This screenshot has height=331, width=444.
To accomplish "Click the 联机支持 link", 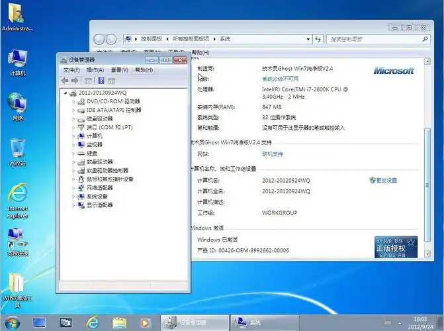I will [x=272, y=154].
